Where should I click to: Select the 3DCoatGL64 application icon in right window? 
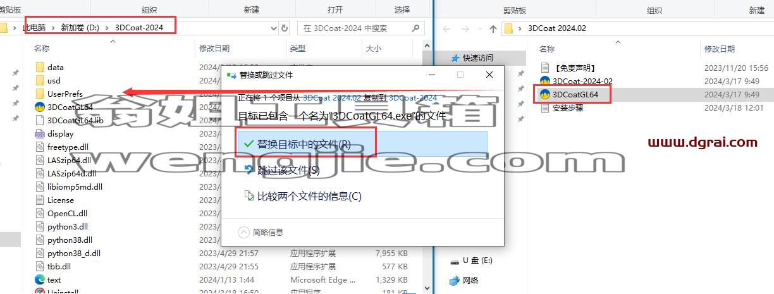[x=545, y=94]
